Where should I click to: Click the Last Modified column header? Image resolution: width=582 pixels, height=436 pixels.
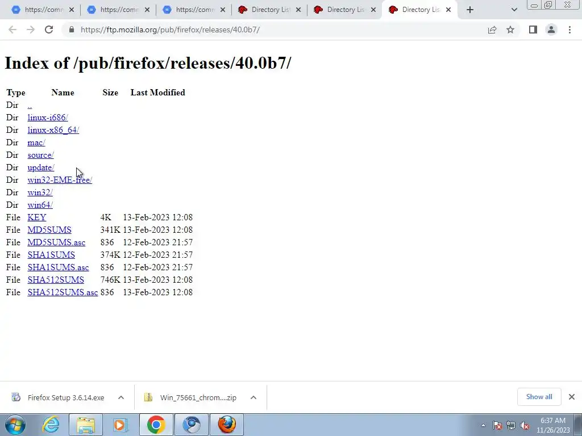point(158,93)
